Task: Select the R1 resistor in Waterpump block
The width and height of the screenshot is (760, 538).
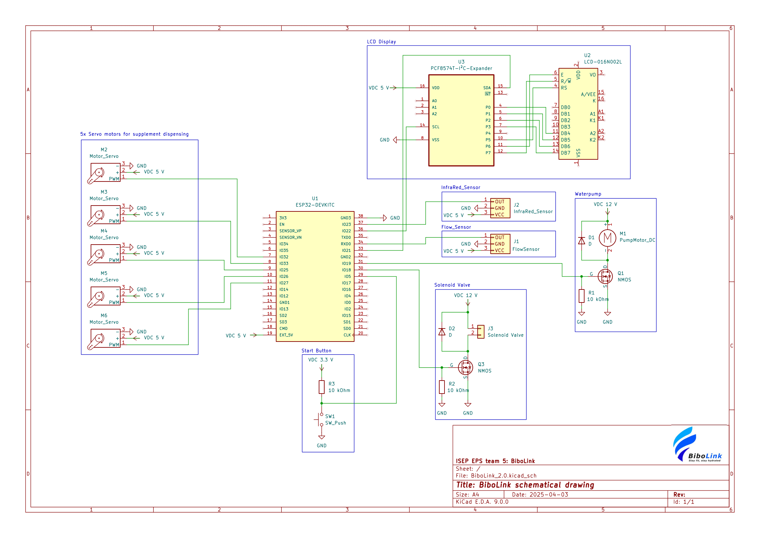Action: point(582,296)
